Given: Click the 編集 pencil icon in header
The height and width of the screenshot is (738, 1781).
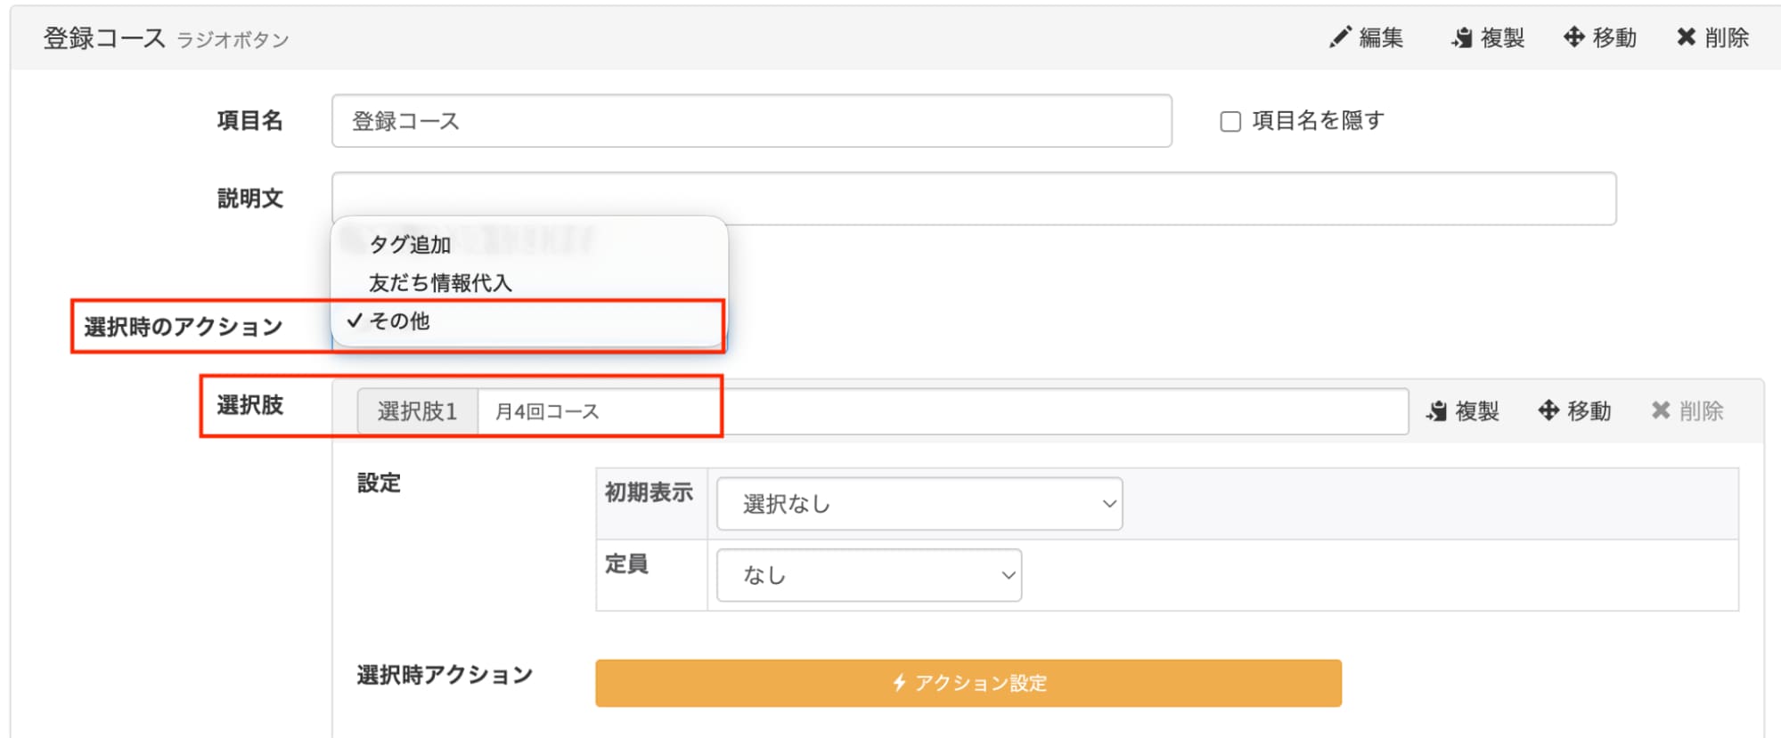Looking at the screenshot, I should tap(1339, 37).
